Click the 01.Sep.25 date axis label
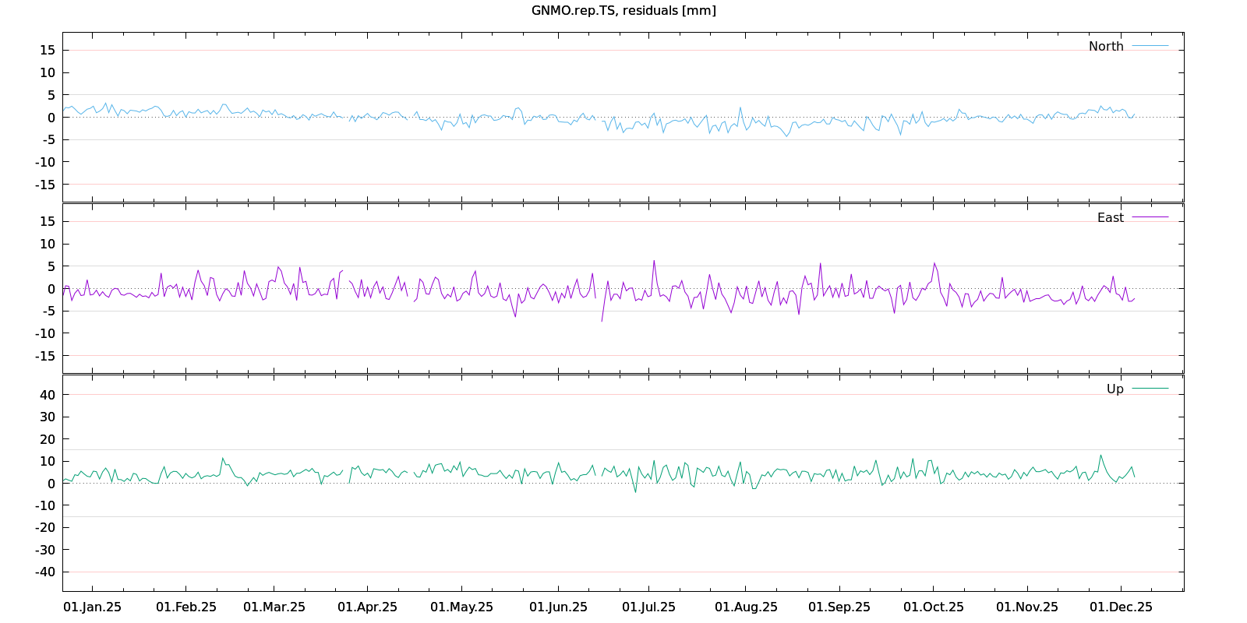Viewport: 1247px width, 623px height. pyautogui.click(x=839, y=607)
